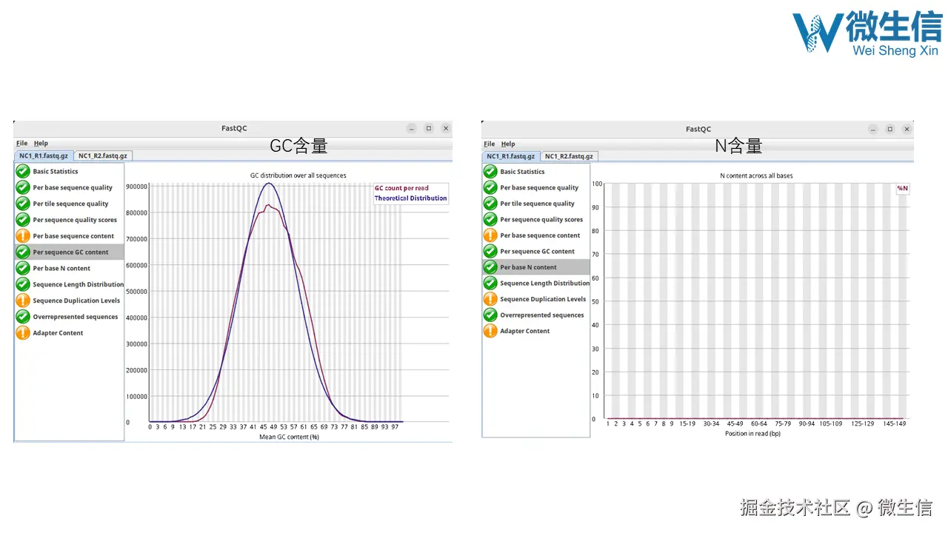Viewport: 948px width, 533px height.
Task: Click the 'Theoretical Distribution' legend text
Action: (x=410, y=198)
